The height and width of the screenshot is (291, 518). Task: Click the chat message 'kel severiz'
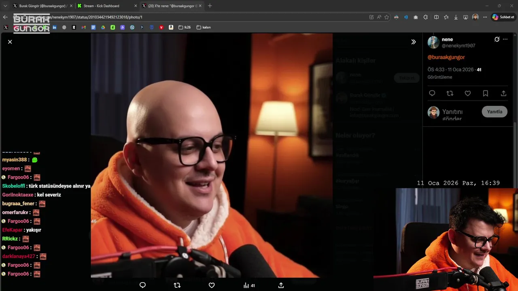49,195
